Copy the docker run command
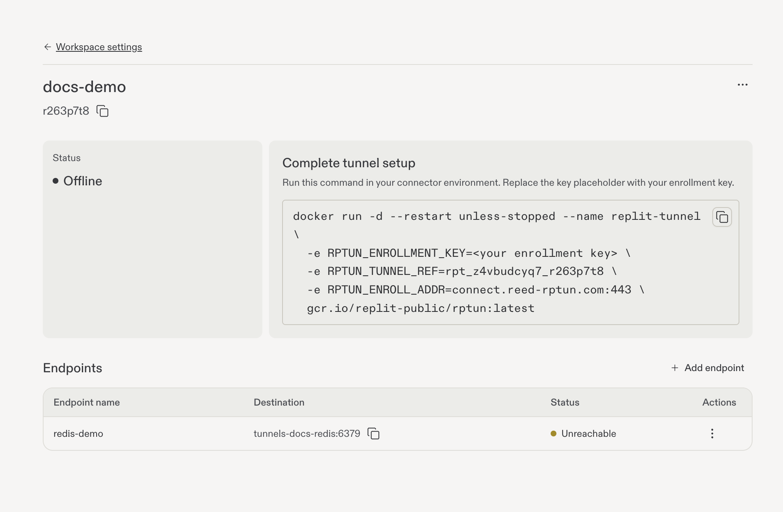783x512 pixels. click(722, 217)
